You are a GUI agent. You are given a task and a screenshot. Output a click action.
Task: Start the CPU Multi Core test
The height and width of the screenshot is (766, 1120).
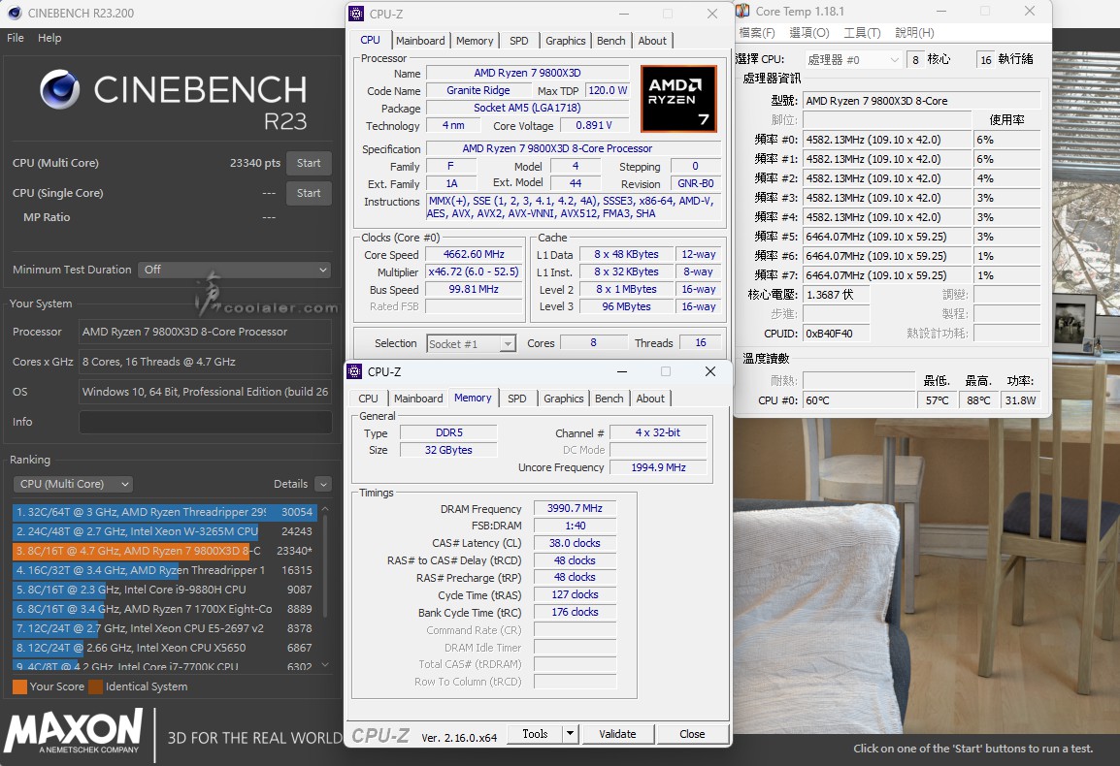pos(309,163)
